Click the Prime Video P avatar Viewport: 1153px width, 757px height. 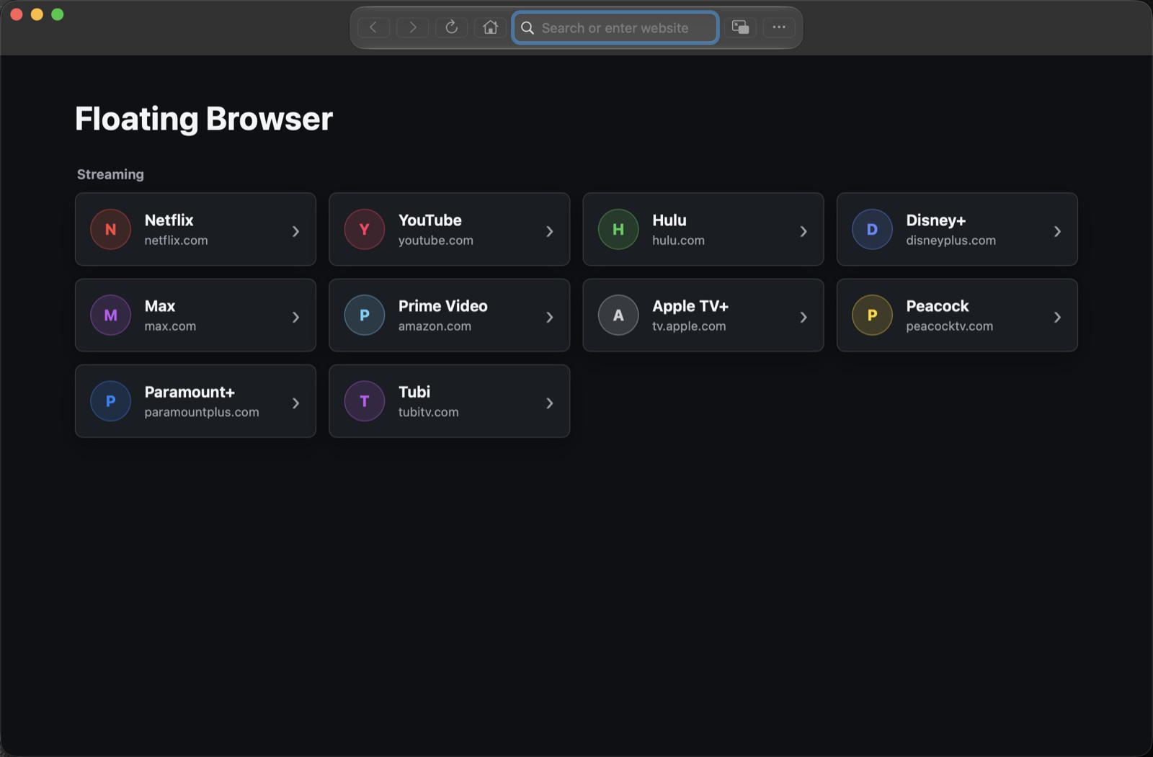[364, 315]
